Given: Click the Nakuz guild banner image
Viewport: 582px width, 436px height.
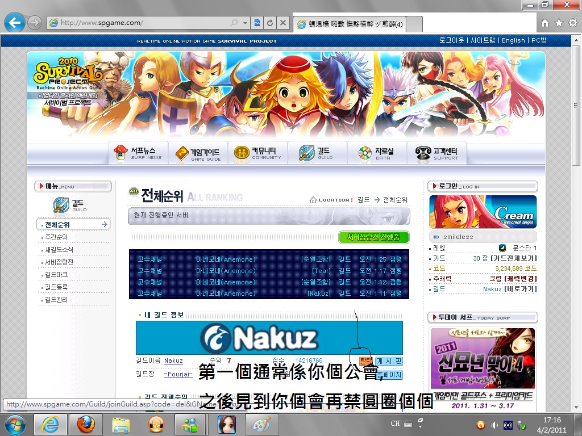Looking at the screenshot, I should pos(269,338).
